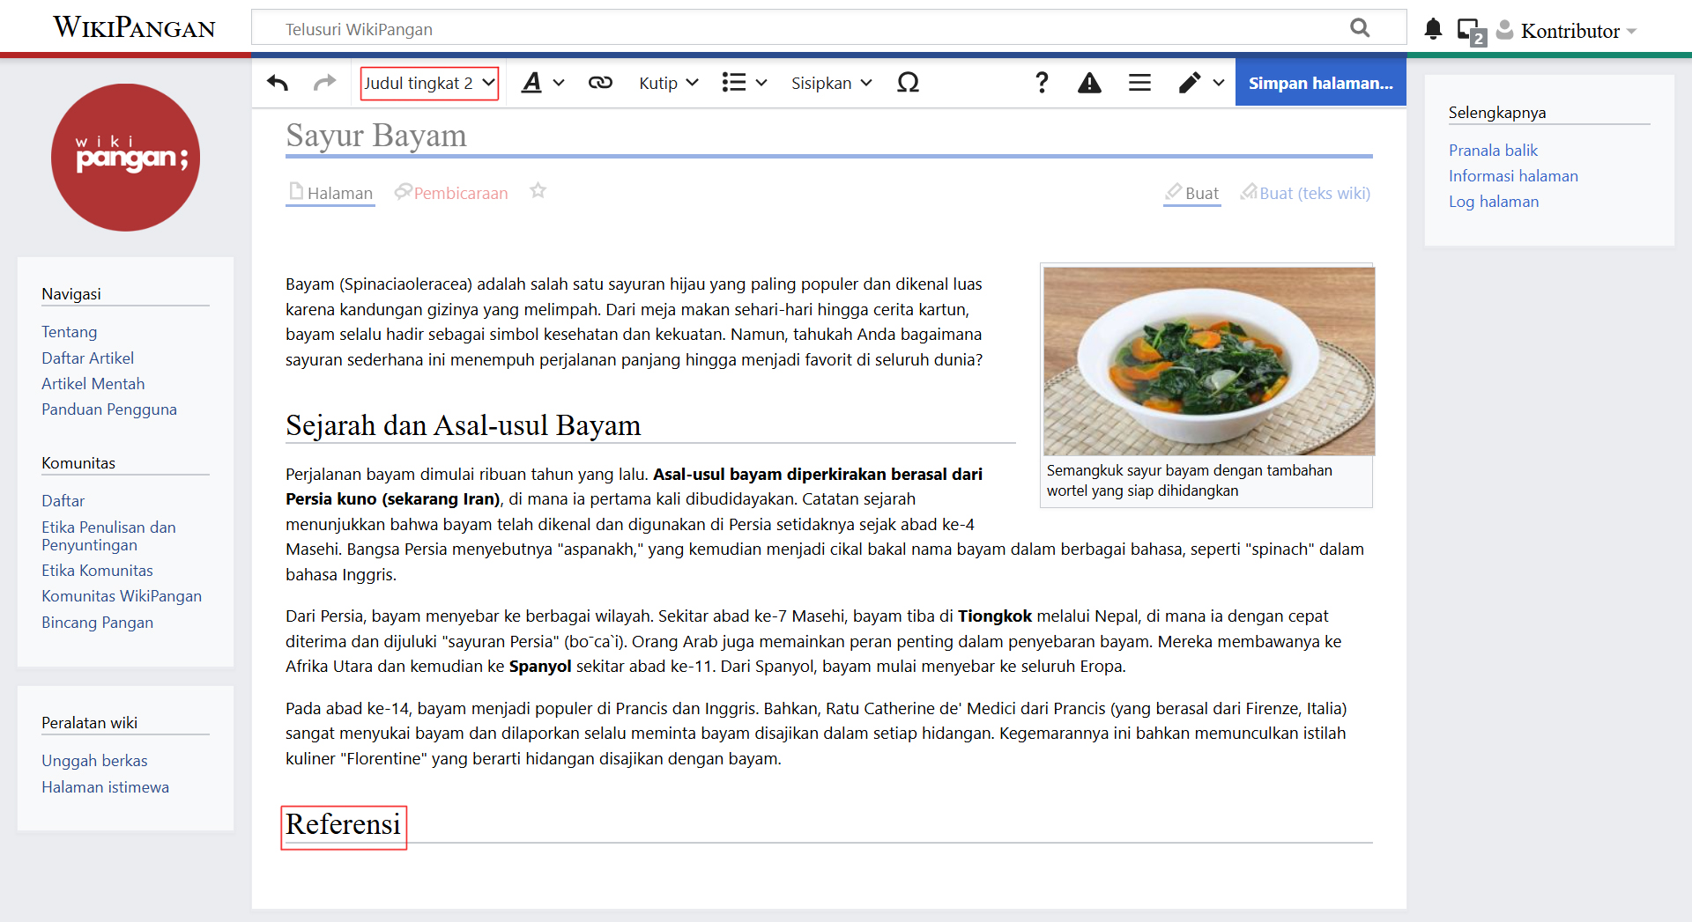Viewport: 1692px width, 922px height.
Task: Open the text style formatting dropdown
Action: pos(542,83)
